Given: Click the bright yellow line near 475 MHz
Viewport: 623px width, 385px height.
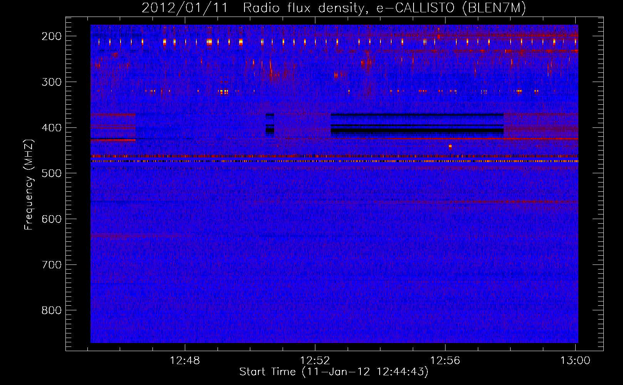Looking at the screenshot, I should (334, 161).
